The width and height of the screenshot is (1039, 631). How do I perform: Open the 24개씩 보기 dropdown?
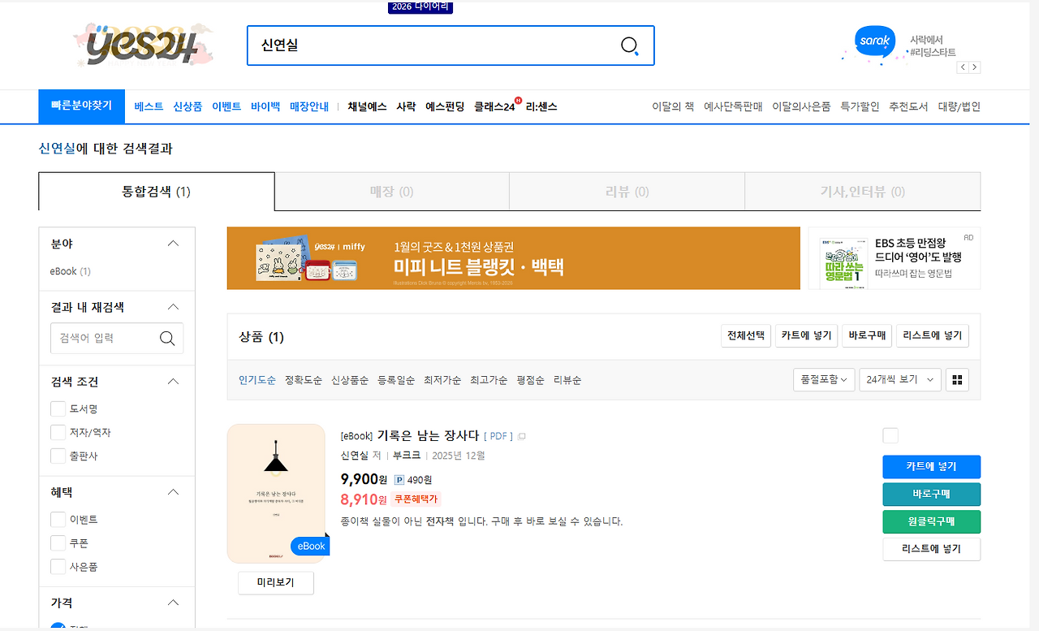coord(899,379)
